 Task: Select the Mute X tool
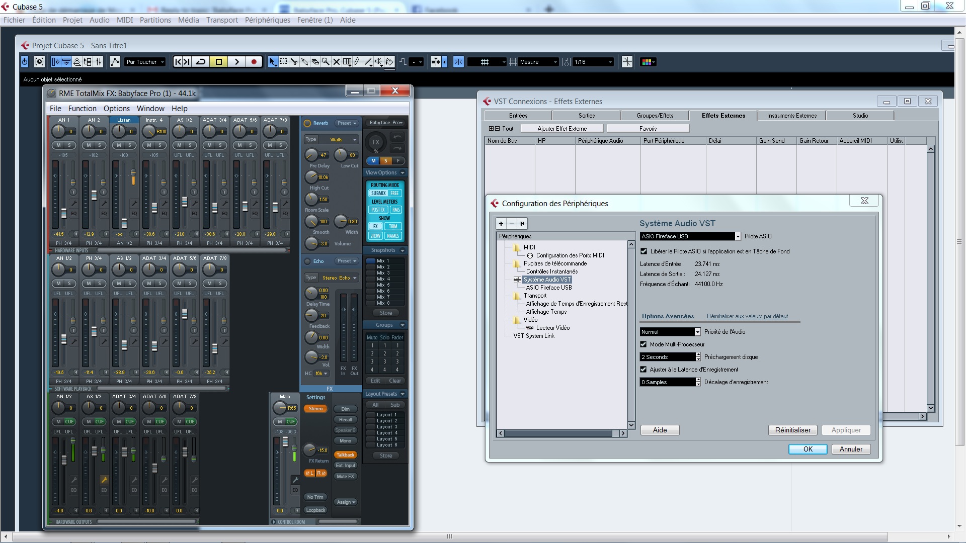[x=337, y=62]
